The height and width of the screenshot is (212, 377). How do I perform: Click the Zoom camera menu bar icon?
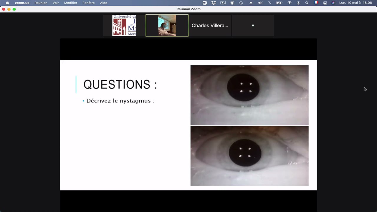205,3
